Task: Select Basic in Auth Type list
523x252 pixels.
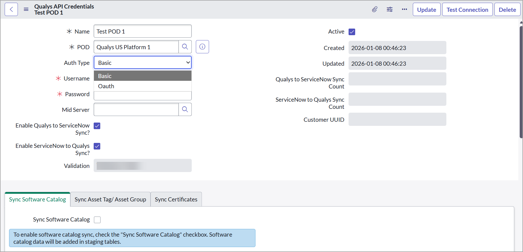Action: [143, 76]
